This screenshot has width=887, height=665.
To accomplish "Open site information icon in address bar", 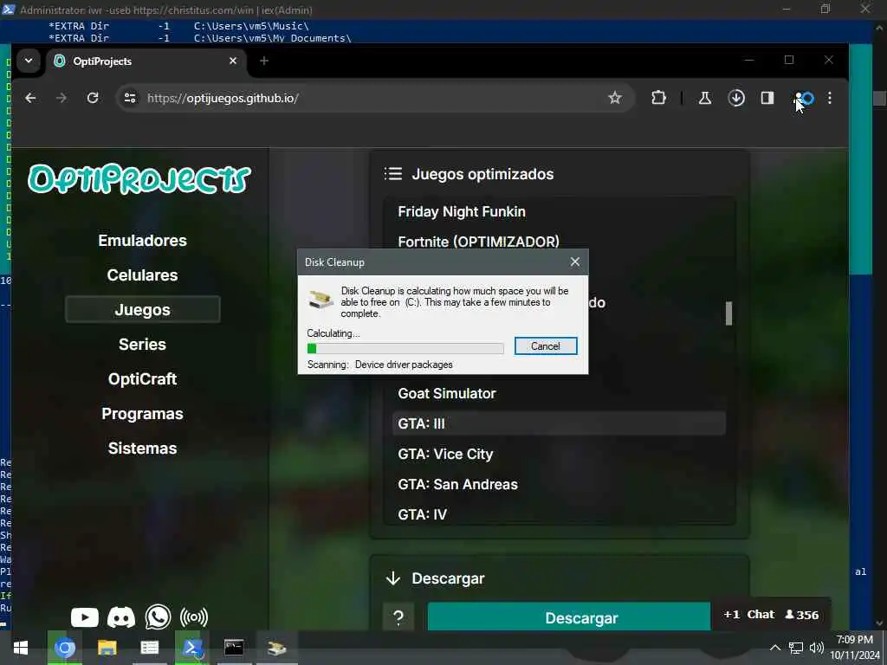I will point(130,98).
